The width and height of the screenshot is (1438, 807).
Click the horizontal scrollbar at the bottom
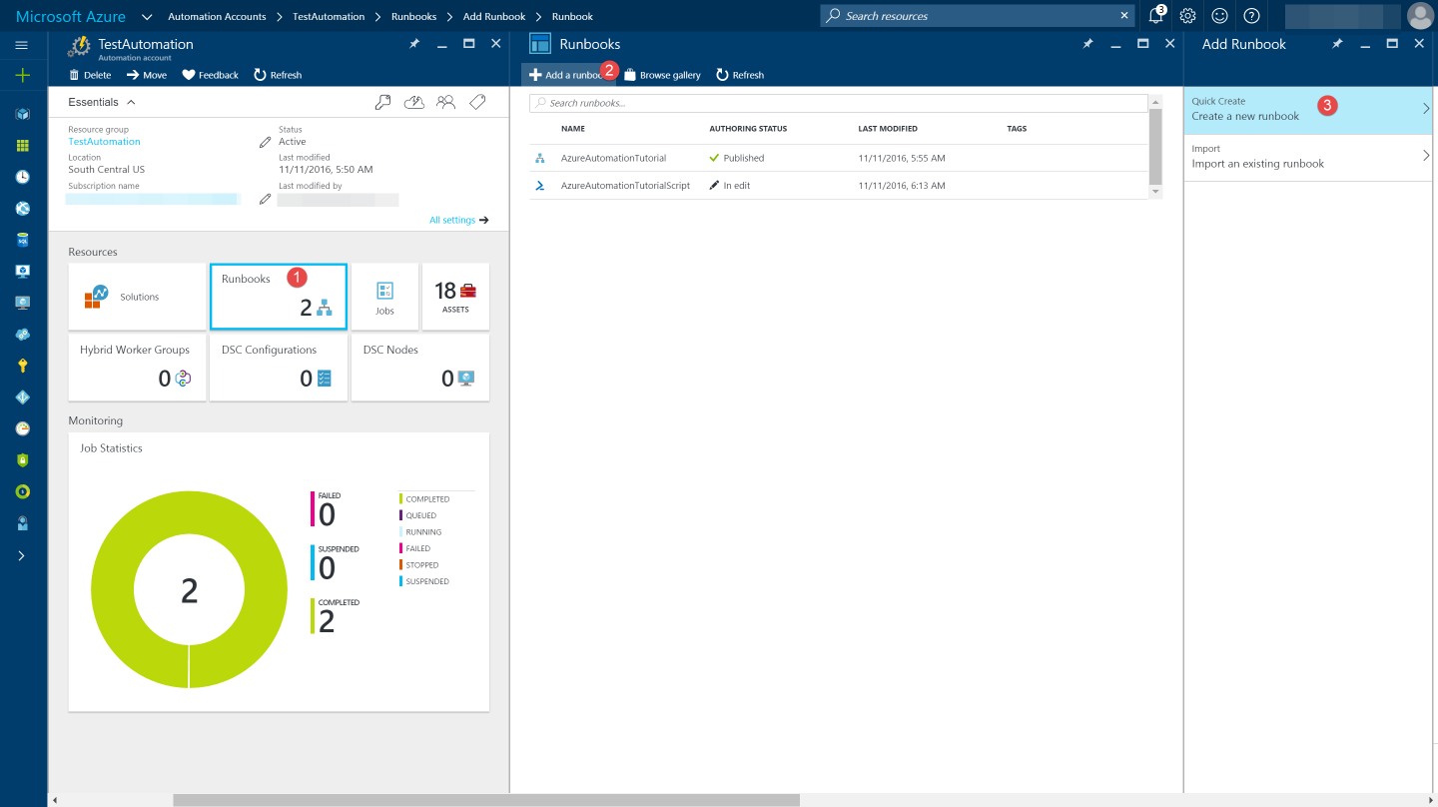point(486,800)
